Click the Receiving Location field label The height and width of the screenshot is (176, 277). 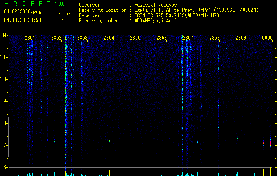pos(103,10)
